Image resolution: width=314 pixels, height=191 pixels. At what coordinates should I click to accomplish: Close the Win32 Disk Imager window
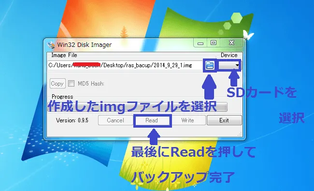click(x=232, y=43)
